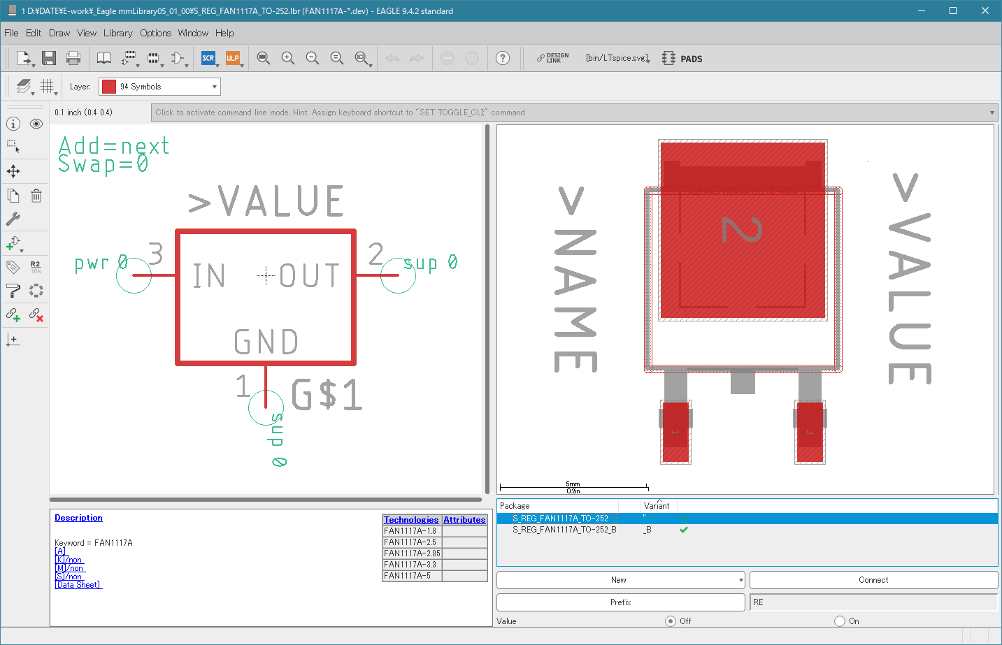Viewport: 1002px width, 645px height.
Task: Click the Help question mark icon
Action: pos(502,58)
